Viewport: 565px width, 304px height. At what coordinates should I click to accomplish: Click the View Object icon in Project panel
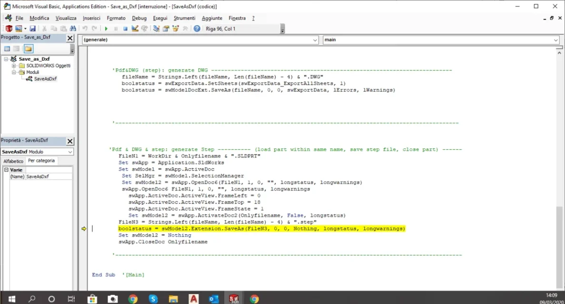pos(16,48)
